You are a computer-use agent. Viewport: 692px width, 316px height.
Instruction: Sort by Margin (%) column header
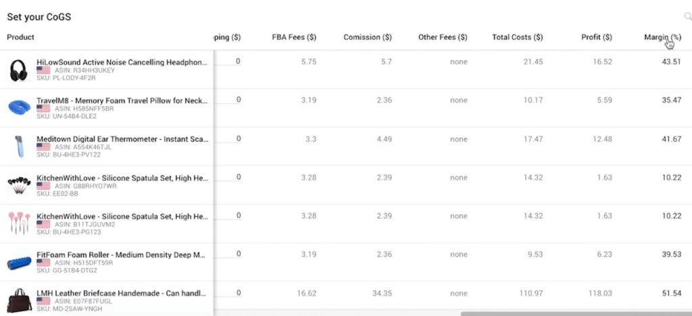[662, 37]
